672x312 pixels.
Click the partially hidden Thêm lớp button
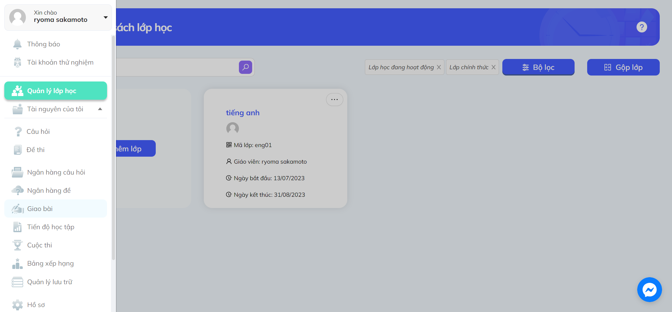coord(136,148)
